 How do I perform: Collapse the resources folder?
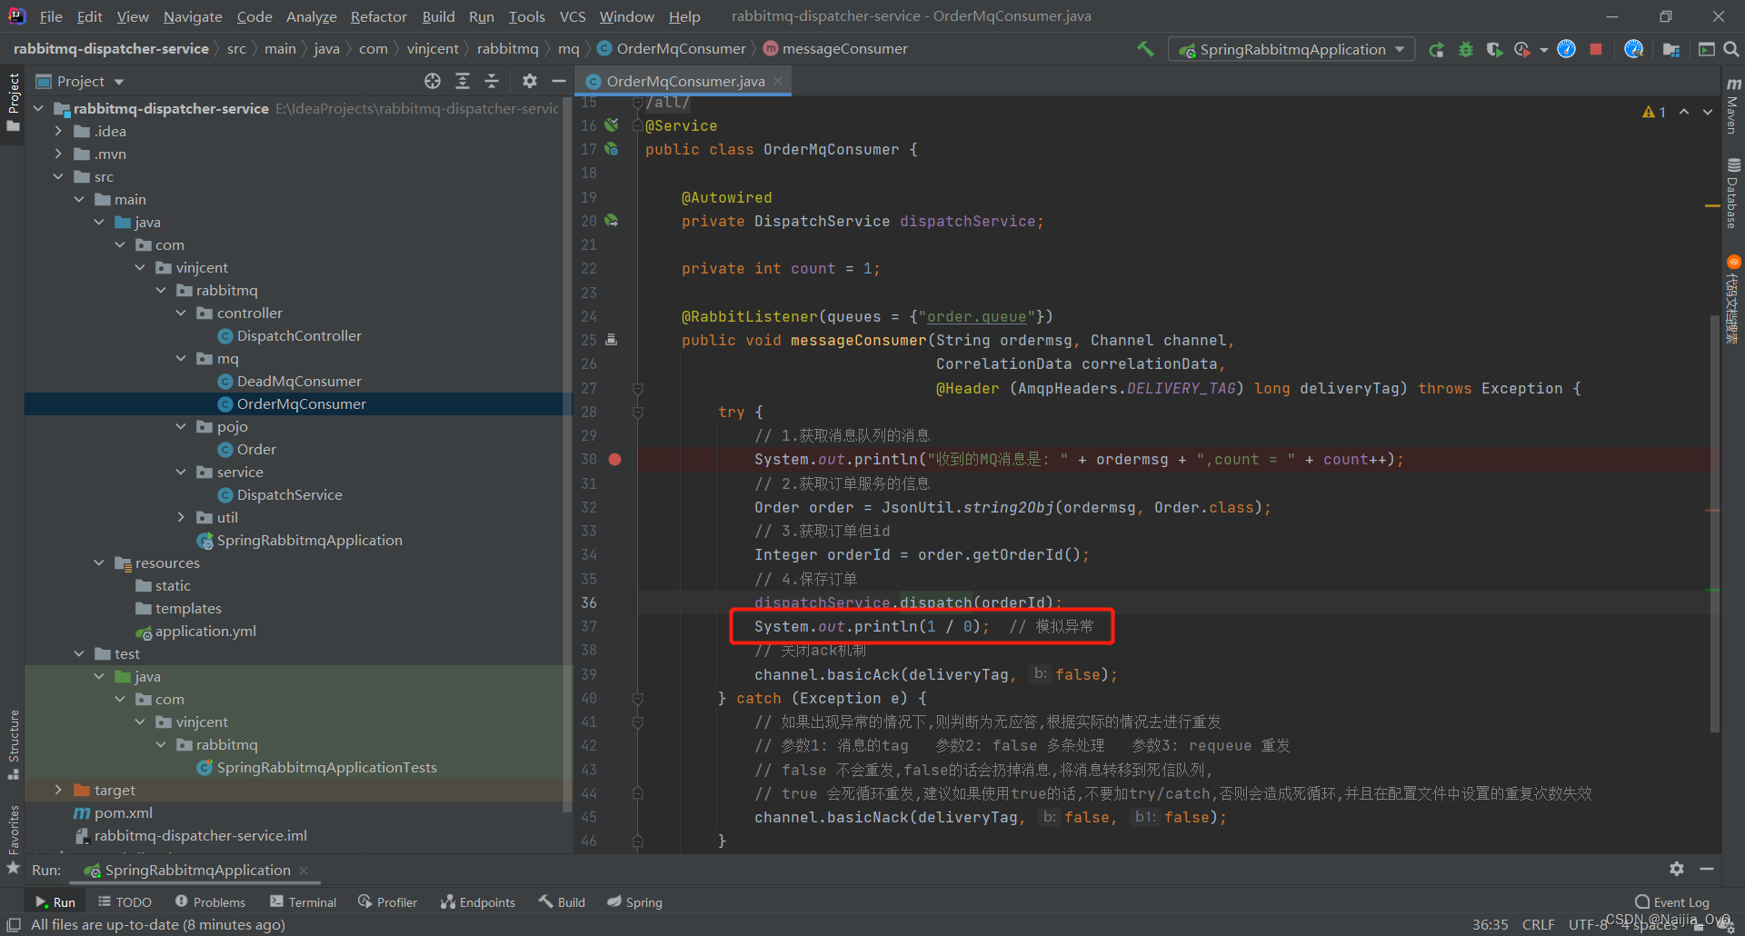coord(99,563)
